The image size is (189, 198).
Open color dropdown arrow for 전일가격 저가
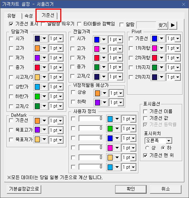pos(104,58)
